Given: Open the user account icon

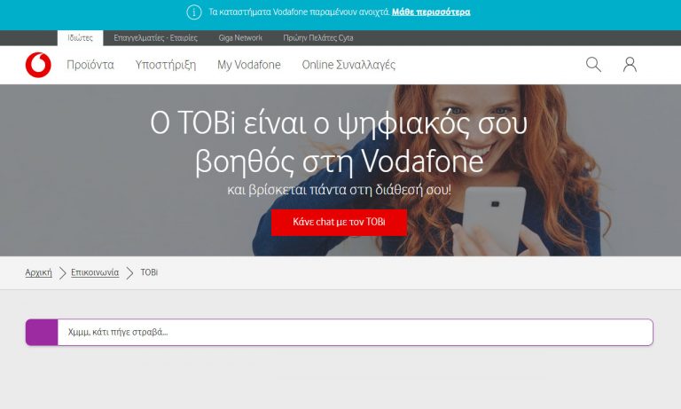Looking at the screenshot, I should pyautogui.click(x=630, y=65).
